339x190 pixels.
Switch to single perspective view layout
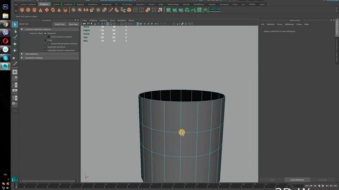click(15, 72)
